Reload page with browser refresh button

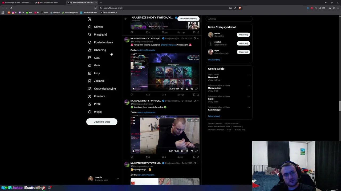tap(11, 8)
